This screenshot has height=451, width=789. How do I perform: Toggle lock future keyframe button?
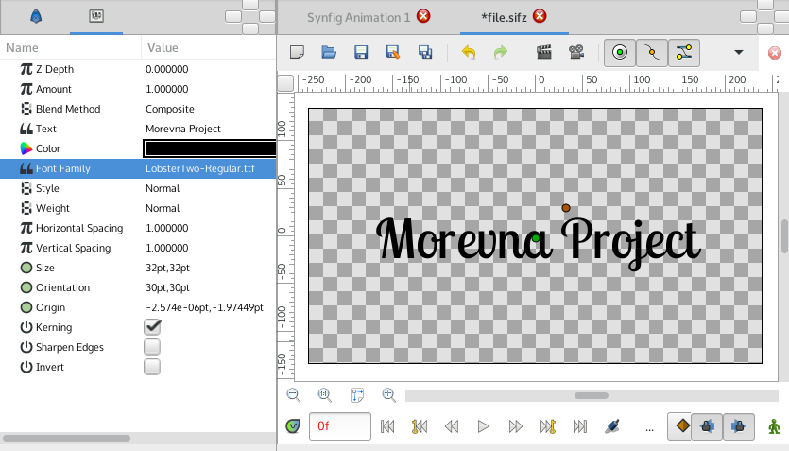tap(739, 426)
